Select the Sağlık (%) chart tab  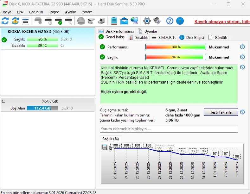coord(111,139)
